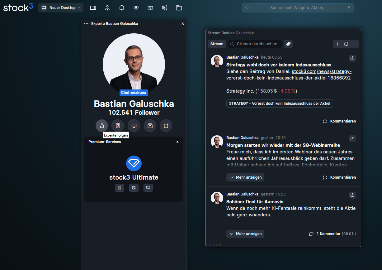Image resolution: width=382 pixels, height=270 pixels.
Task: Collapse the Premium-Services section
Action: [177, 142]
